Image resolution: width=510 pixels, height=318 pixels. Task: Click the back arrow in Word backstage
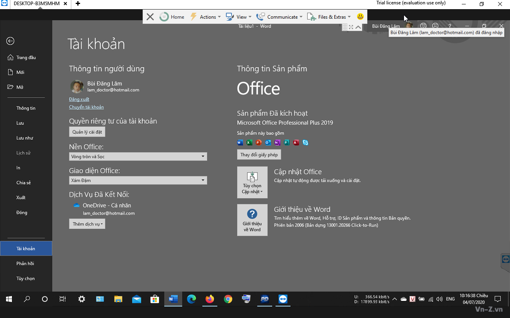pyautogui.click(x=10, y=41)
